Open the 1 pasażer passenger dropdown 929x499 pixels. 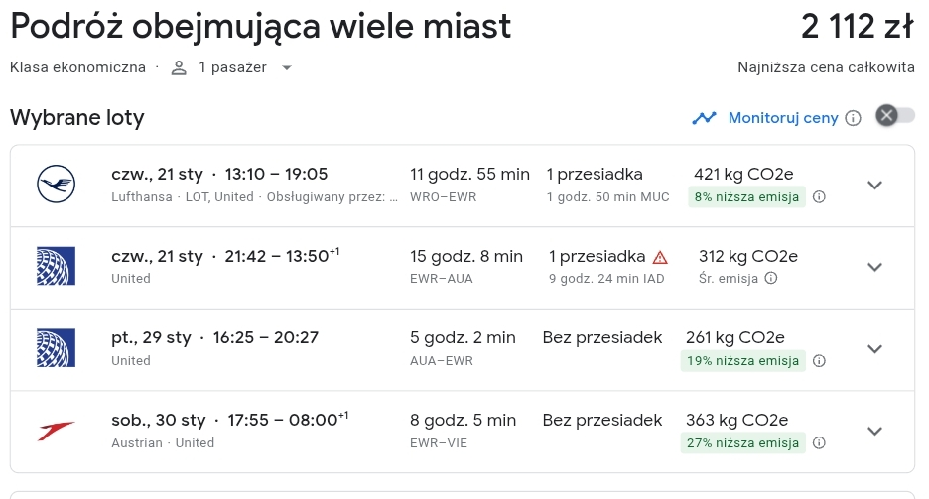pos(231,68)
